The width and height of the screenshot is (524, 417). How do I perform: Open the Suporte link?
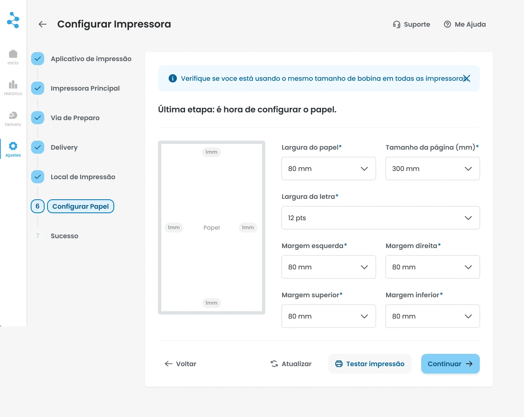(411, 24)
